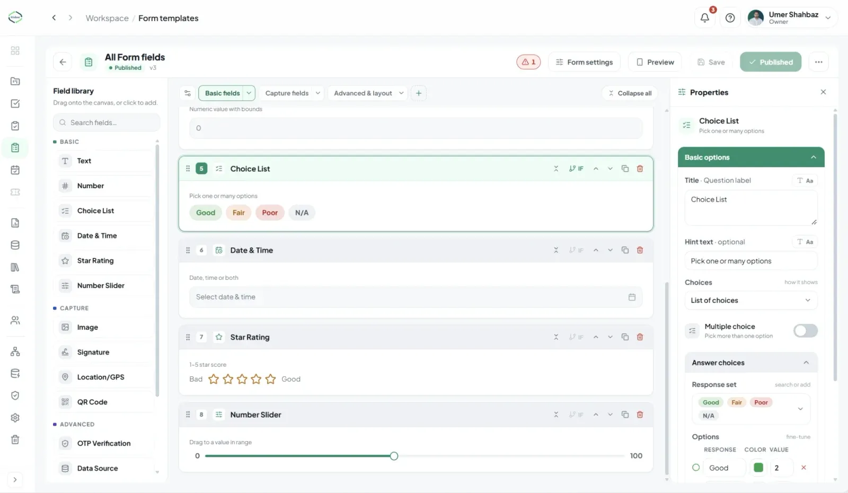Open the List of choices dropdown
This screenshot has width=848, height=493.
click(x=750, y=301)
